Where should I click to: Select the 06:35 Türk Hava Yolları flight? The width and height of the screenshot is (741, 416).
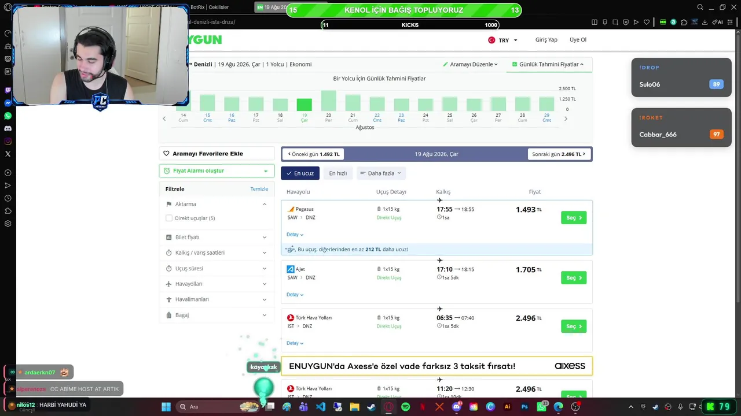click(574, 326)
